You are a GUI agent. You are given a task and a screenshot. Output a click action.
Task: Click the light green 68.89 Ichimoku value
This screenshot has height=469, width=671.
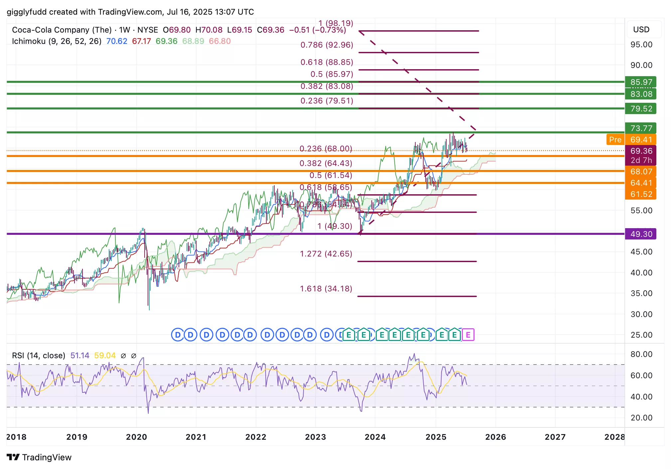[x=193, y=41]
